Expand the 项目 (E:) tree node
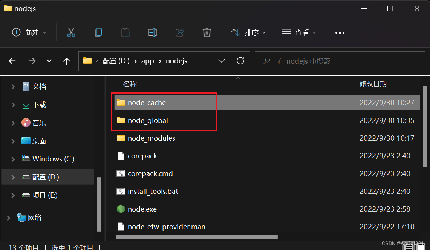 pos(13,195)
